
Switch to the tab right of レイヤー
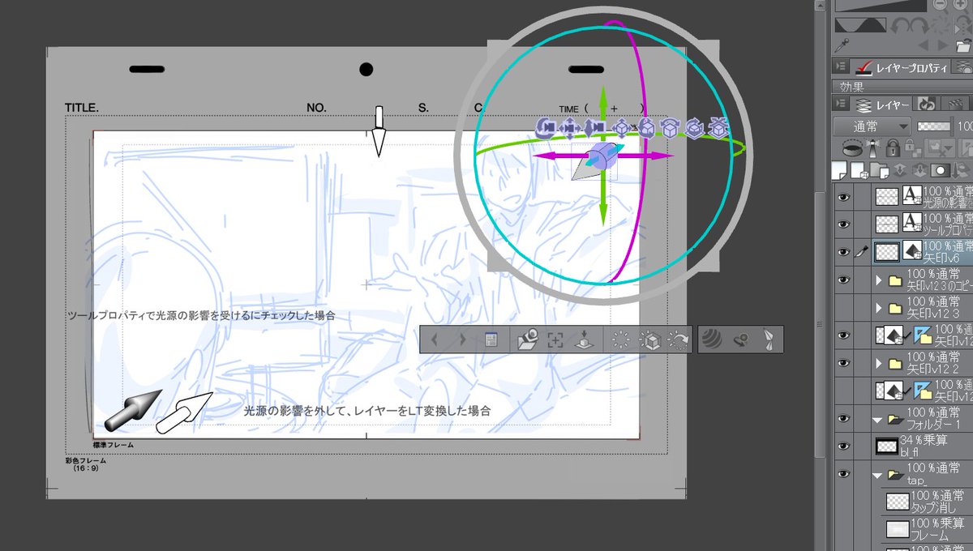[x=927, y=105]
